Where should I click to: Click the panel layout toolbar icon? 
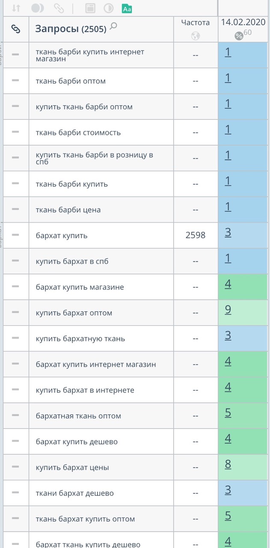90,8
